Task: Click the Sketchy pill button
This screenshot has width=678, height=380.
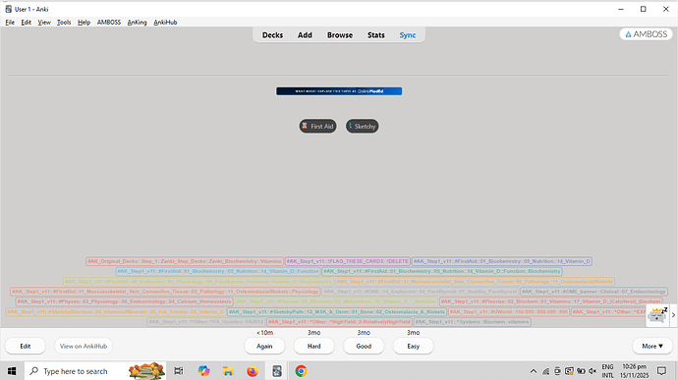Action: (x=362, y=127)
